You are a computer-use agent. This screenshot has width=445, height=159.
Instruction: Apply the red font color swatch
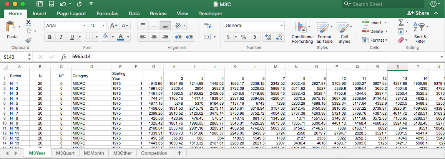pos(120,37)
